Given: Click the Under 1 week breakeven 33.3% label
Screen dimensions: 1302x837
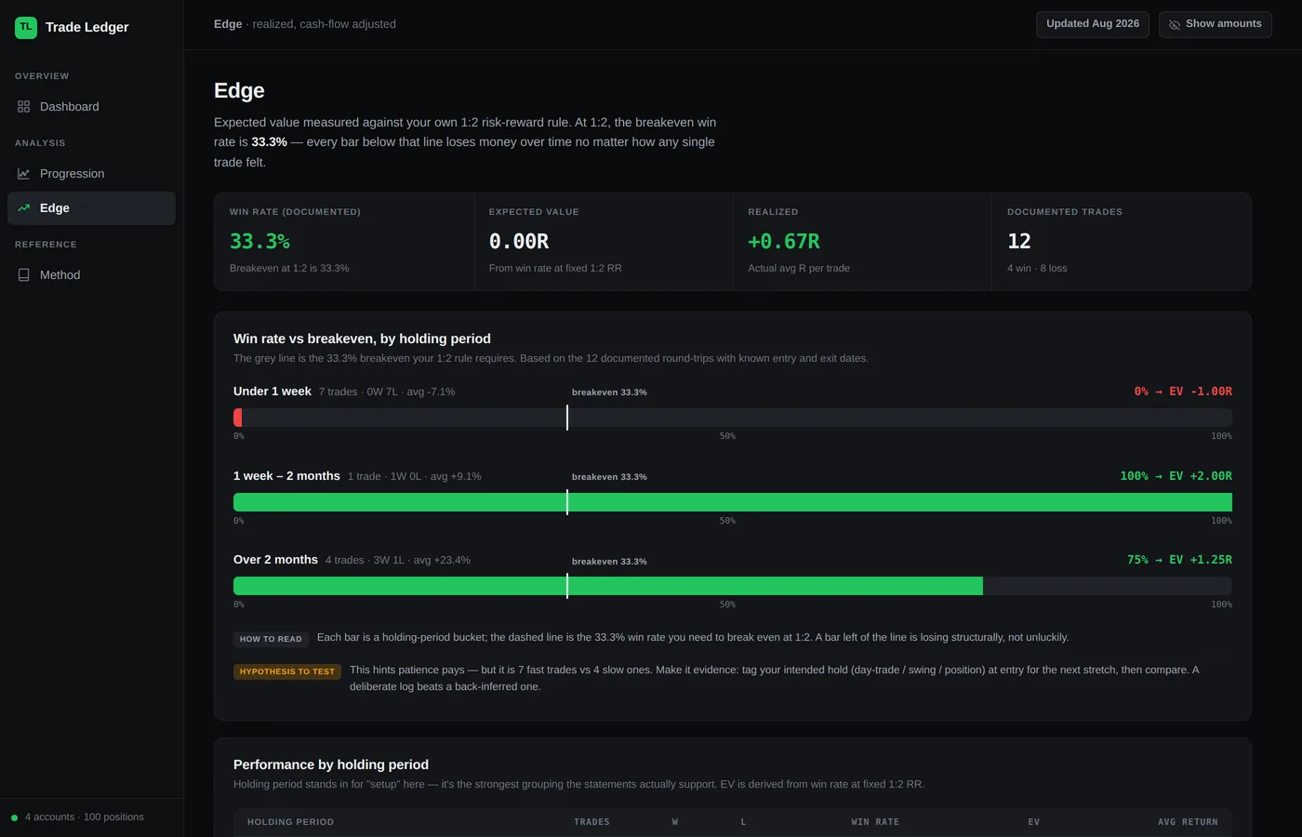Looking at the screenshot, I should click(x=609, y=392).
